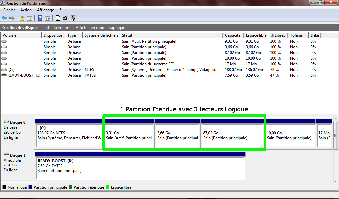Sort by the Capacité column header

pos(233,35)
